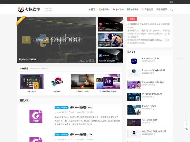Image resolution: width=190 pixels, height=142 pixels.
Task: Open 专业软件 menu item
Action: click(x=133, y=9)
